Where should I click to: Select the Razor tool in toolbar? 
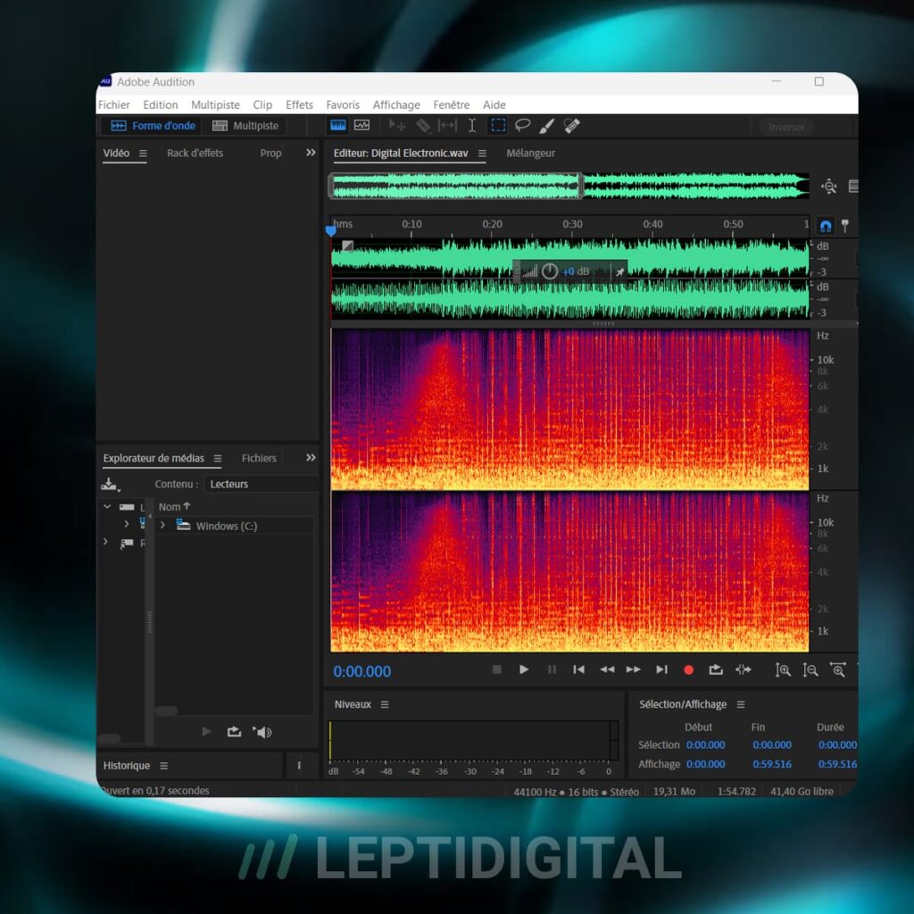pos(423,125)
